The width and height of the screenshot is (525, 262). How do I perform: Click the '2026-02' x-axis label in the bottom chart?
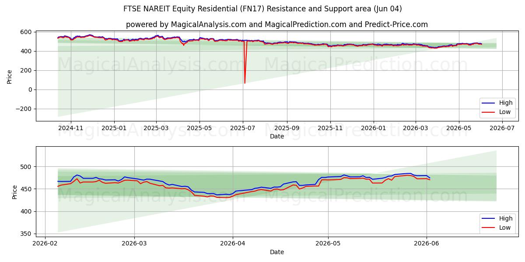45,245
